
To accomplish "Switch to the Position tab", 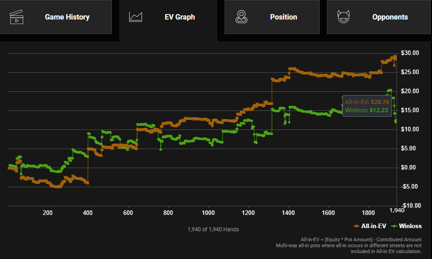I will pos(272,17).
